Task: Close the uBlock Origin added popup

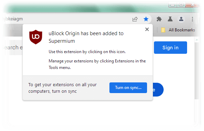Action: tap(147, 29)
